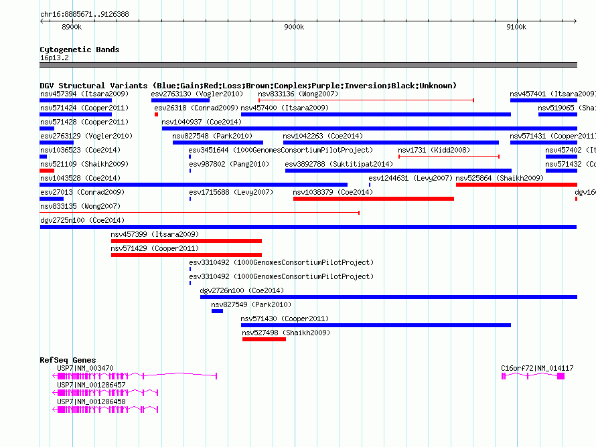
Task: Select the USP7|NM_001286457 transcript label
Action: [x=91, y=385]
